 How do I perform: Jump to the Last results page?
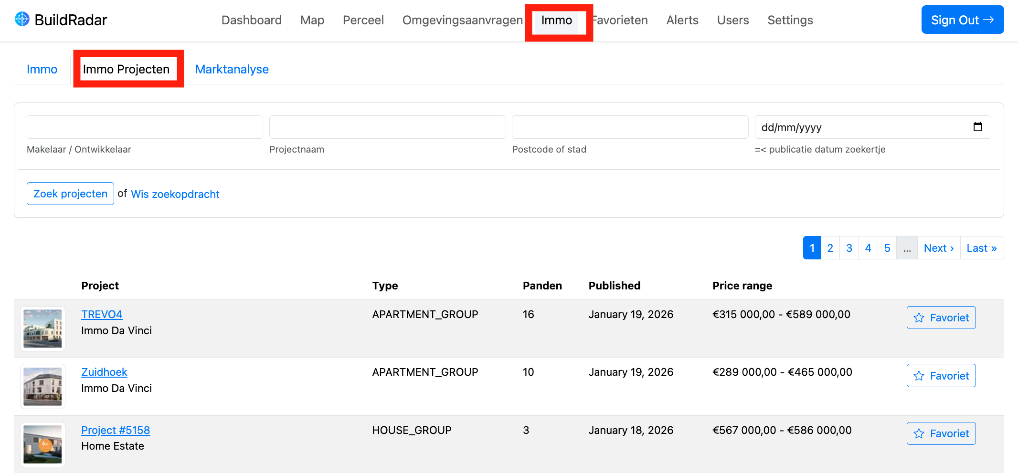point(981,248)
